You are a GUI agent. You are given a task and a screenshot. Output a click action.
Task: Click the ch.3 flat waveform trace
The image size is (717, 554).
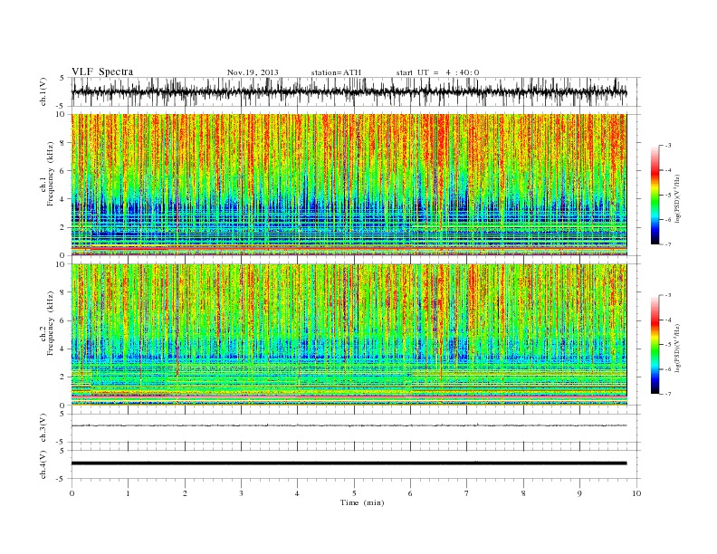point(349,425)
